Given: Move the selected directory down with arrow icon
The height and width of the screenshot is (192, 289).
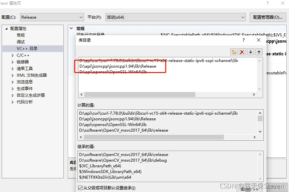Looking at the screenshot, I should coord(250,52).
